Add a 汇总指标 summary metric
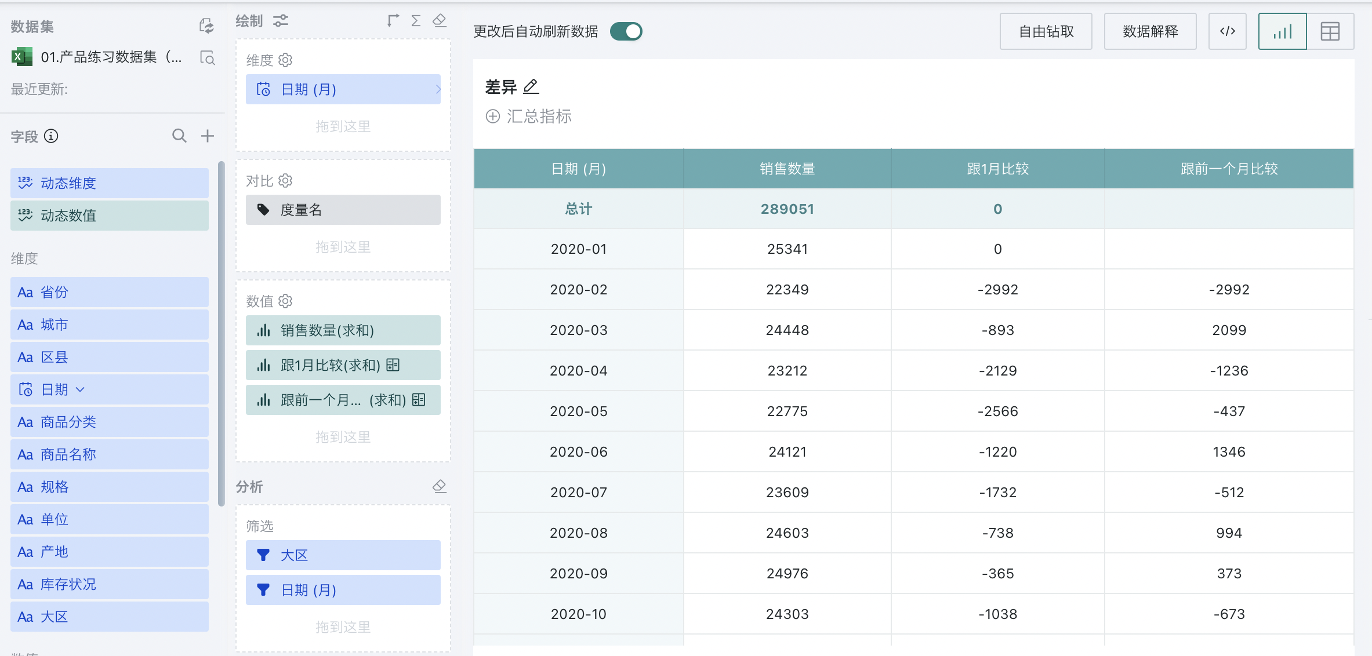The image size is (1372, 656). [x=528, y=116]
